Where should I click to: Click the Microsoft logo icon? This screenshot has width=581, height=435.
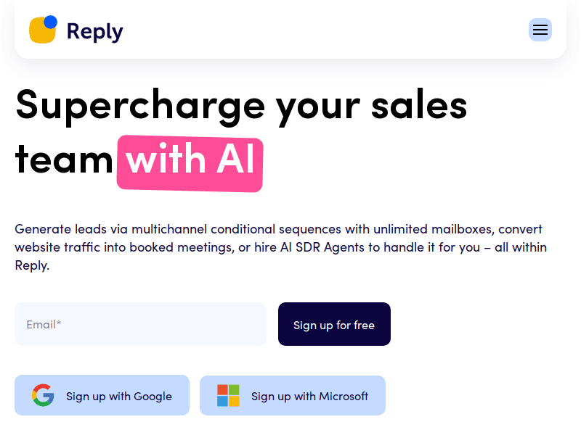(x=228, y=396)
